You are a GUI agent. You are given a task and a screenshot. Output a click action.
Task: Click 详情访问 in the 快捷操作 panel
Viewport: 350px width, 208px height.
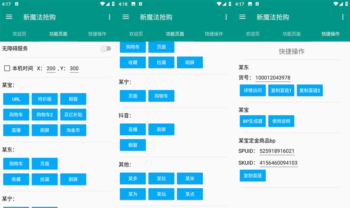(x=253, y=90)
